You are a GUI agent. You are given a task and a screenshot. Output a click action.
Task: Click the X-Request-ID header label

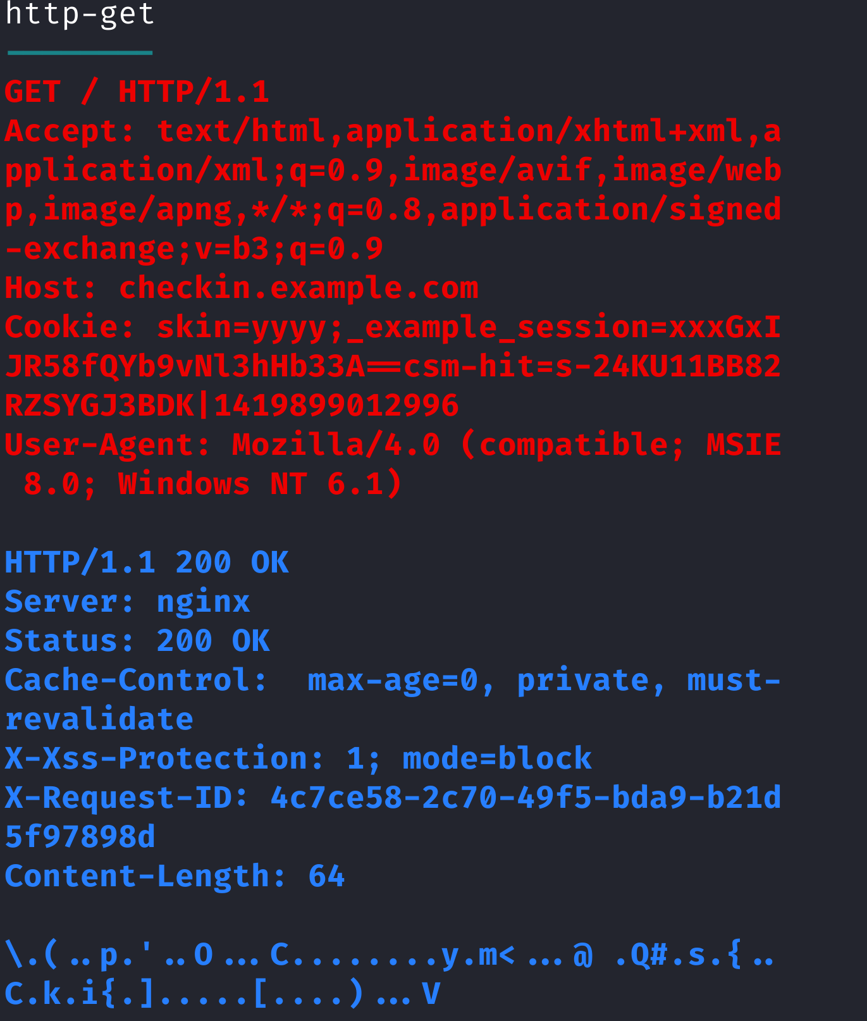point(119,798)
